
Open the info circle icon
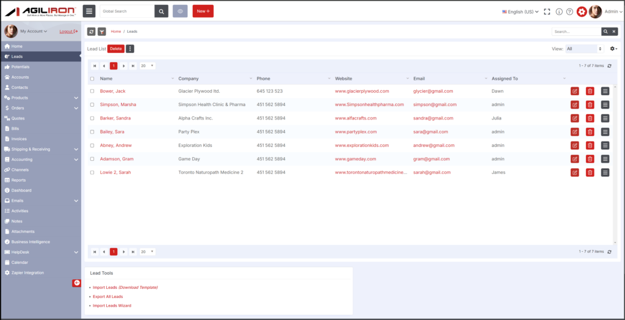click(559, 12)
